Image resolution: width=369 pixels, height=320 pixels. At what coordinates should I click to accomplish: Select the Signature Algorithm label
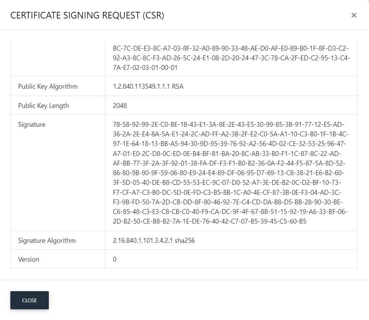click(47, 241)
